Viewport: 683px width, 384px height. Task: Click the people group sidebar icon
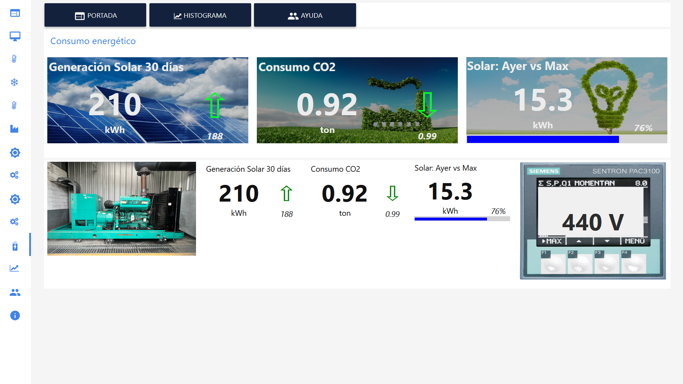pos(15,292)
